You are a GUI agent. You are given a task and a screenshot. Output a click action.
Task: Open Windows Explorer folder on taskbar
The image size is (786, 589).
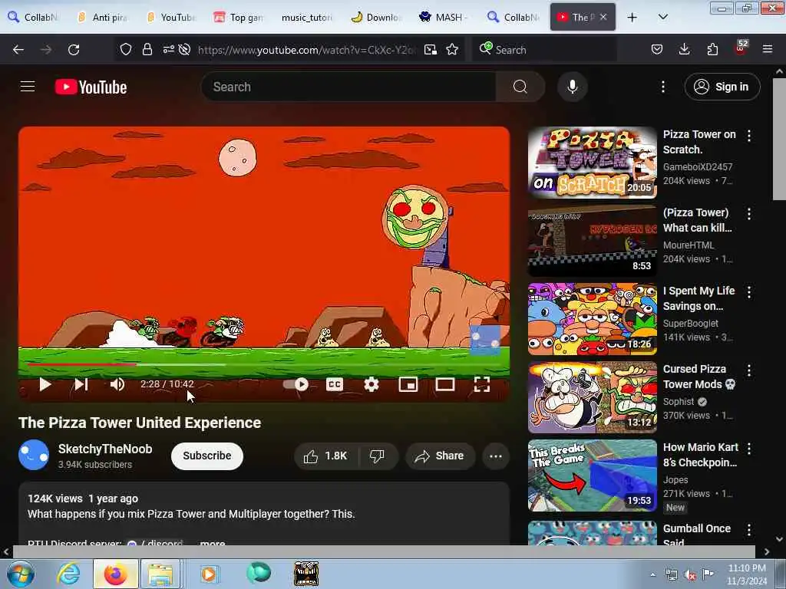(x=160, y=574)
